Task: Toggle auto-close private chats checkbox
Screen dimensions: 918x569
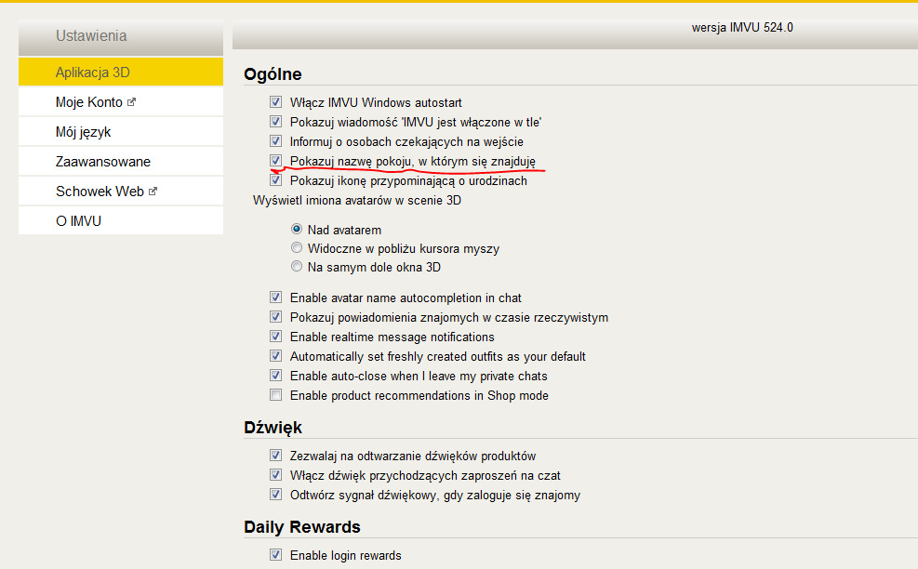Action: click(275, 376)
